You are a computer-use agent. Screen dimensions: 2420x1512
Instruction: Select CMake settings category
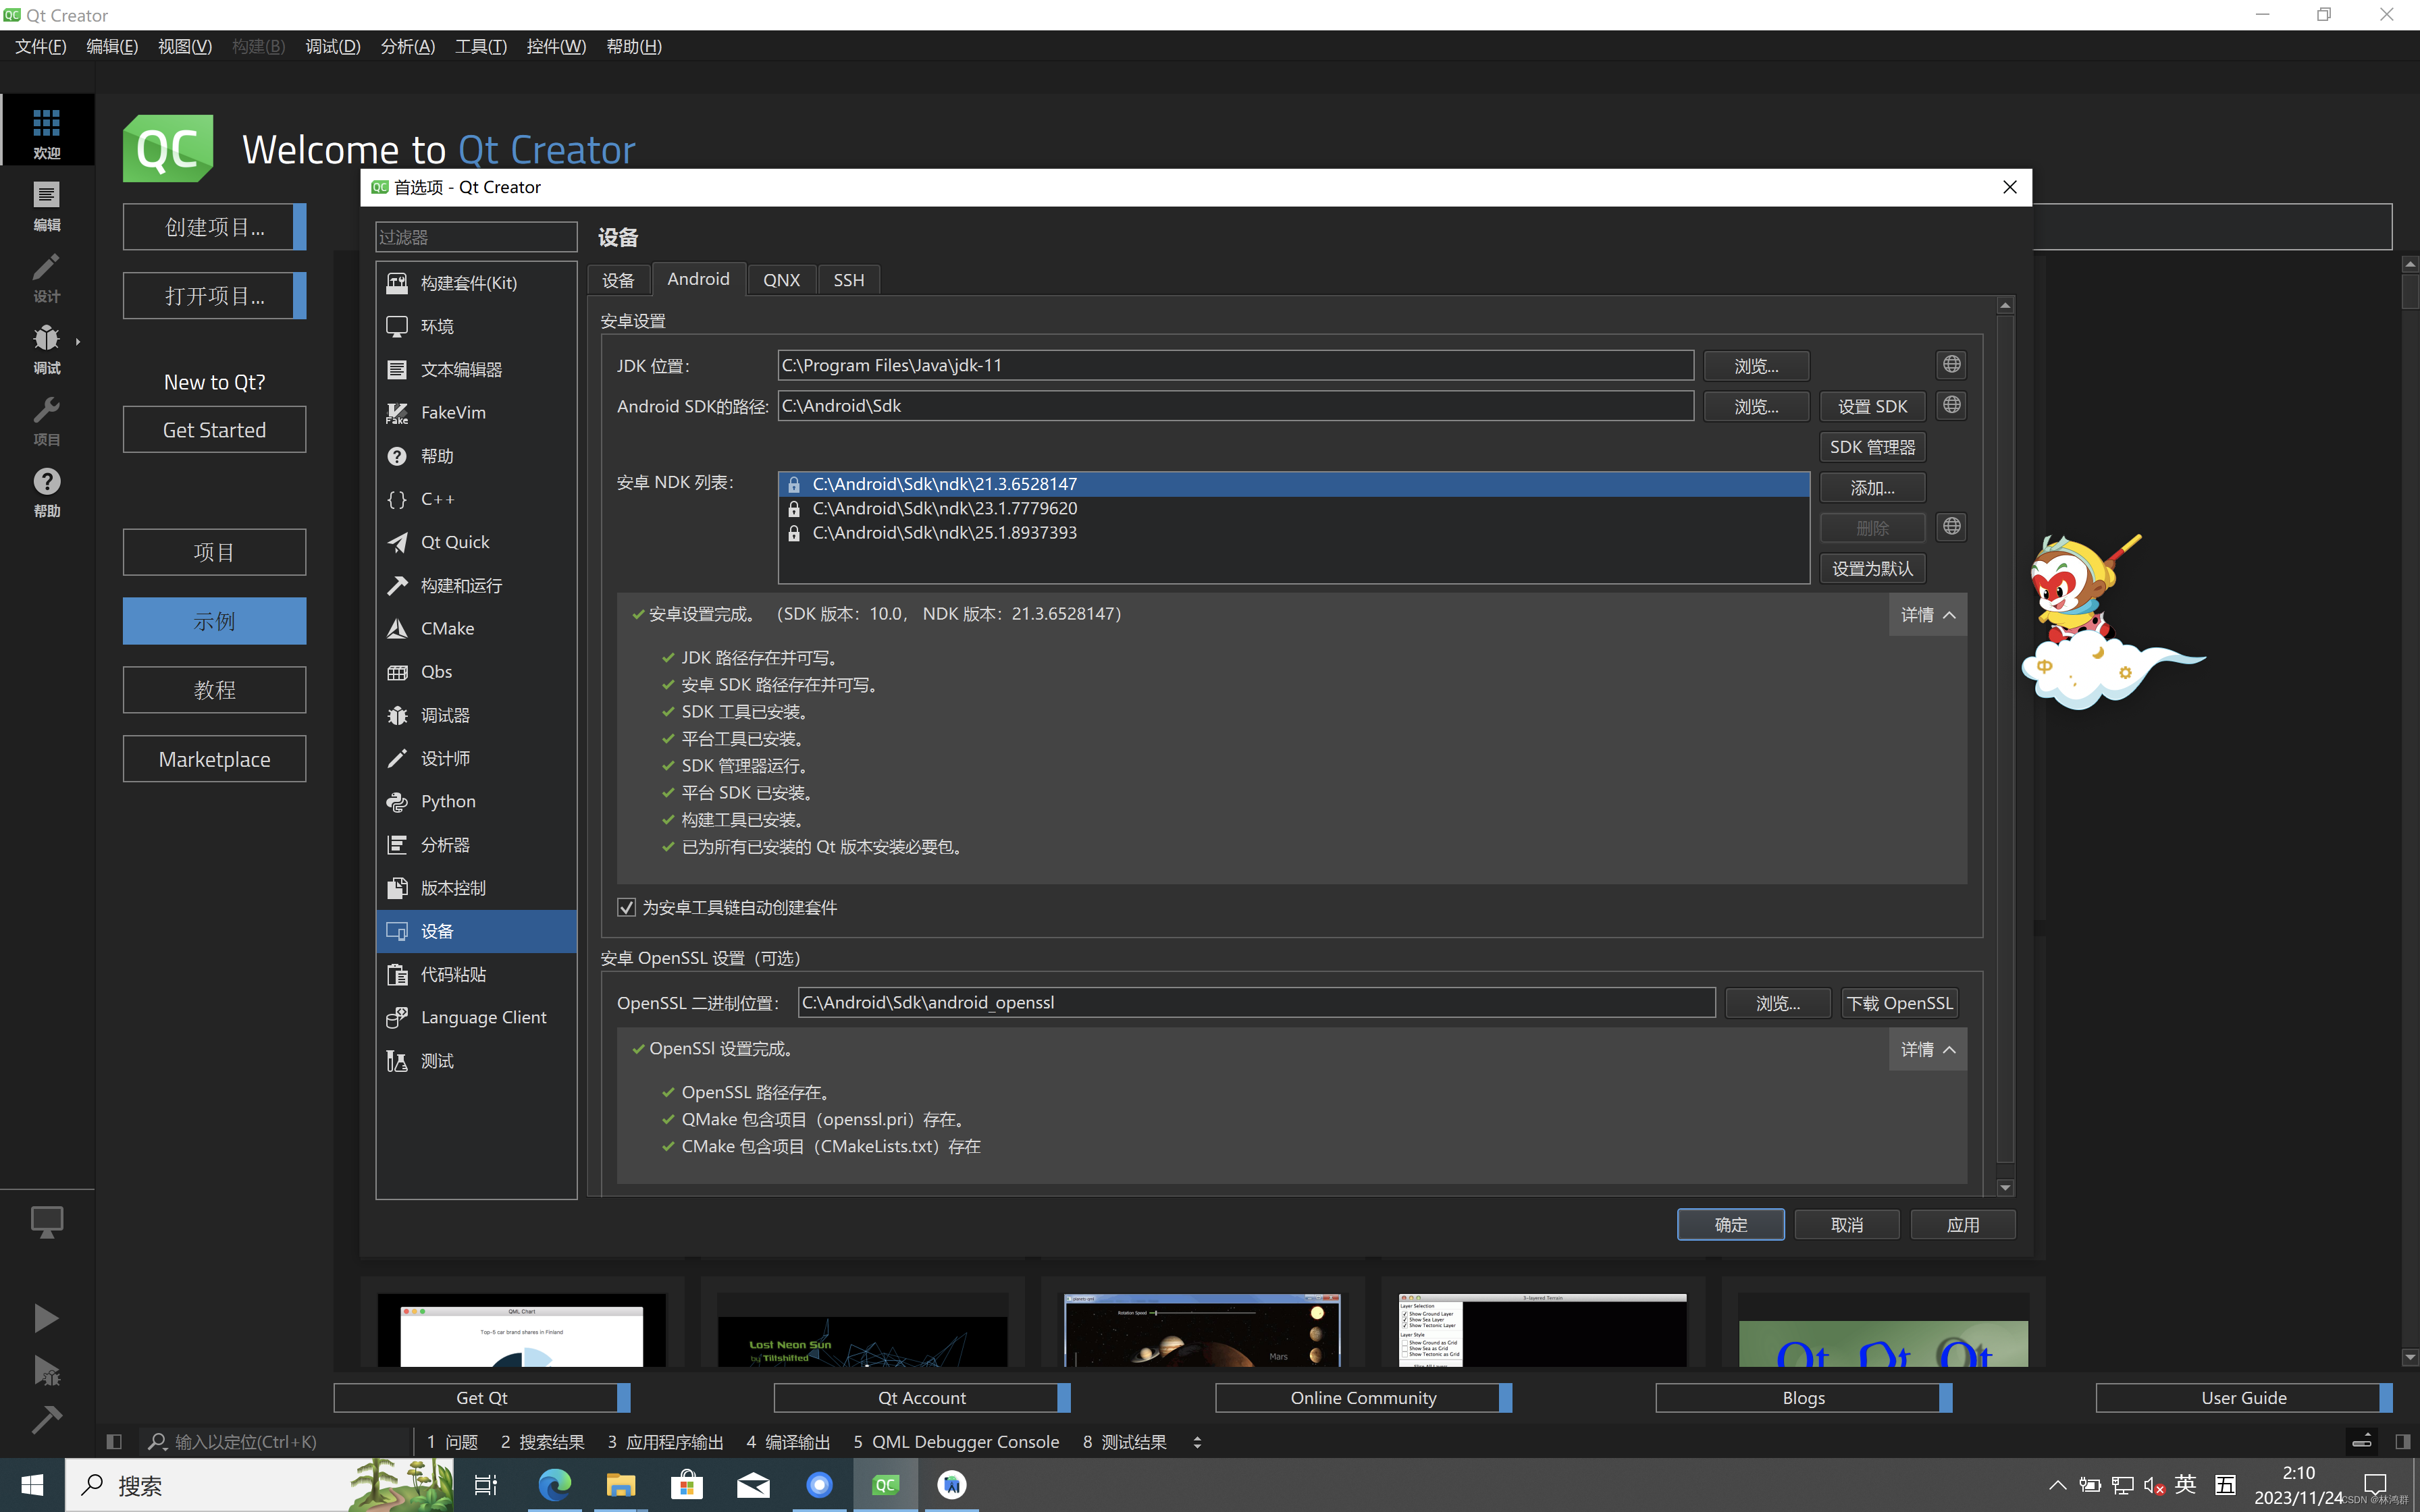[x=476, y=628]
